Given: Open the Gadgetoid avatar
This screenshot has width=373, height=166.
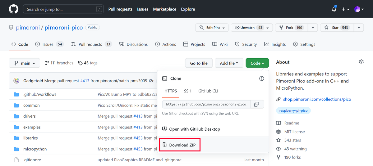Looking at the screenshot, I should (16, 81).
